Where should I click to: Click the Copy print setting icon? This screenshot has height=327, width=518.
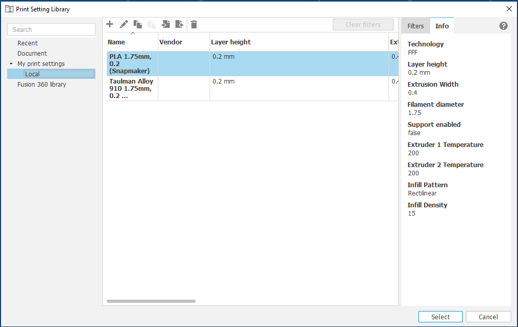137,24
